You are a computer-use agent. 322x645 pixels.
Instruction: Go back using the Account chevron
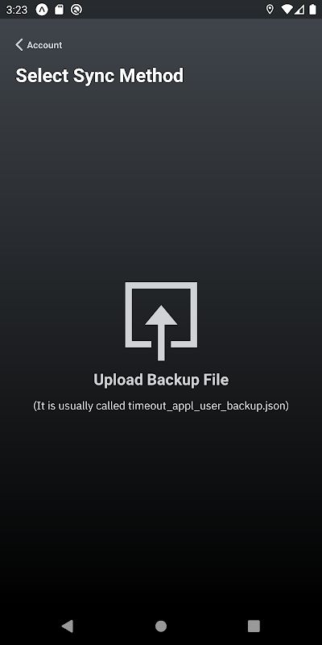click(19, 45)
